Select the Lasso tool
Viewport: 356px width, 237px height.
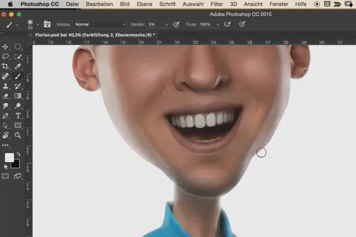[6, 56]
